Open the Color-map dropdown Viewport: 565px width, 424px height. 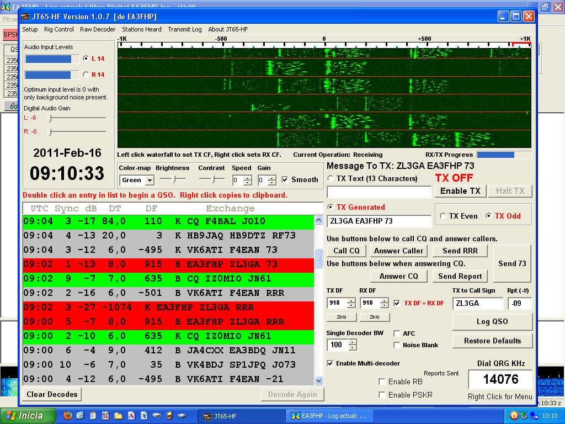pyautogui.click(x=150, y=181)
